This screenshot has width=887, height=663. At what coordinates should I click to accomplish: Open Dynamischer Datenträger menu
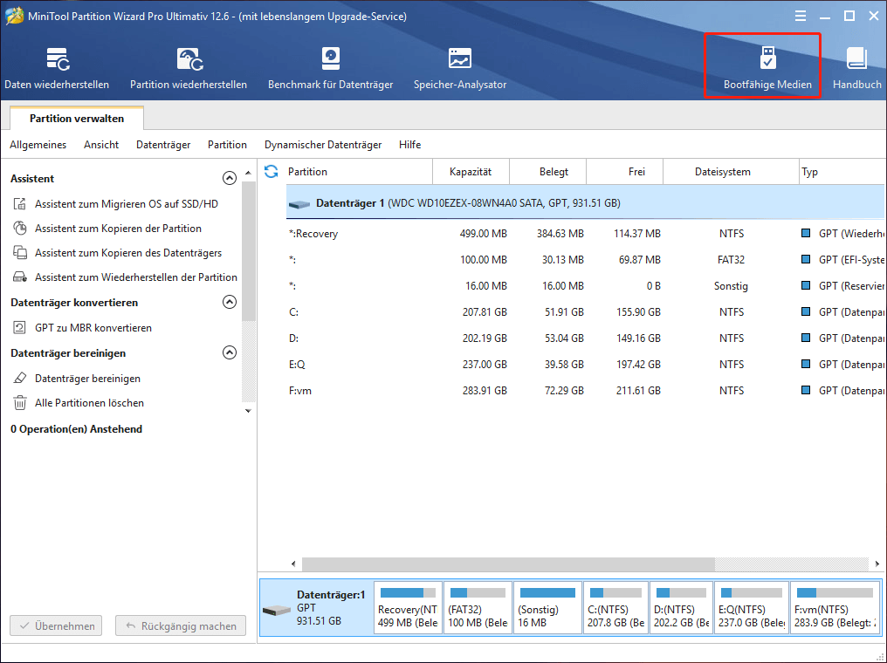click(323, 145)
